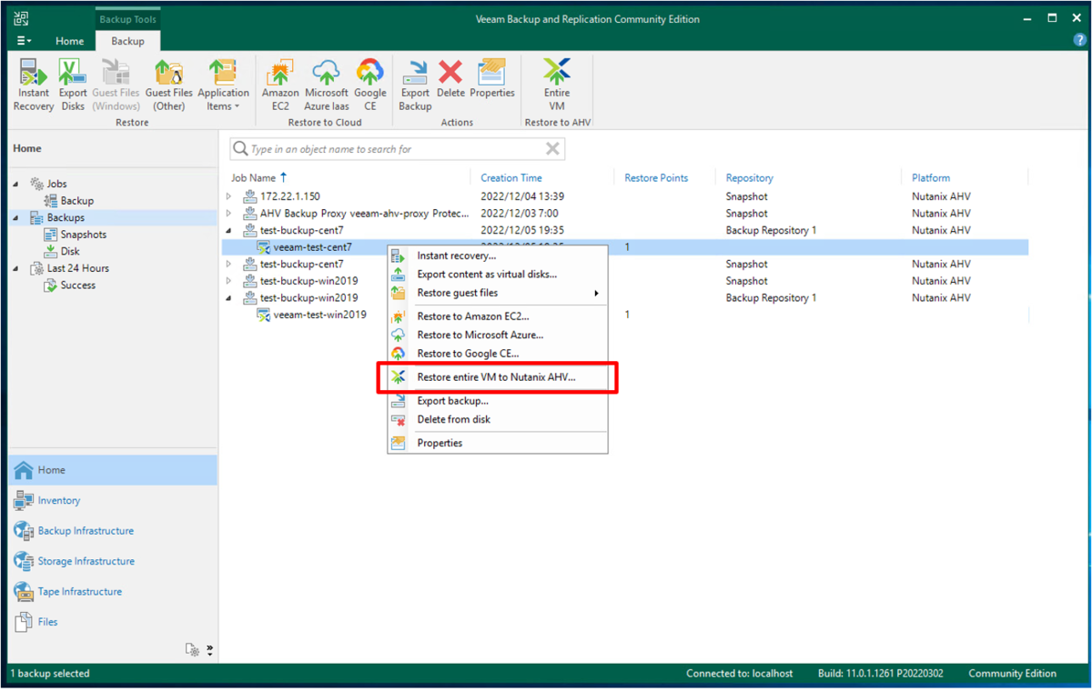The image size is (1092, 691).
Task: Click the Microsoft Azure IaaS icon
Action: [327, 85]
